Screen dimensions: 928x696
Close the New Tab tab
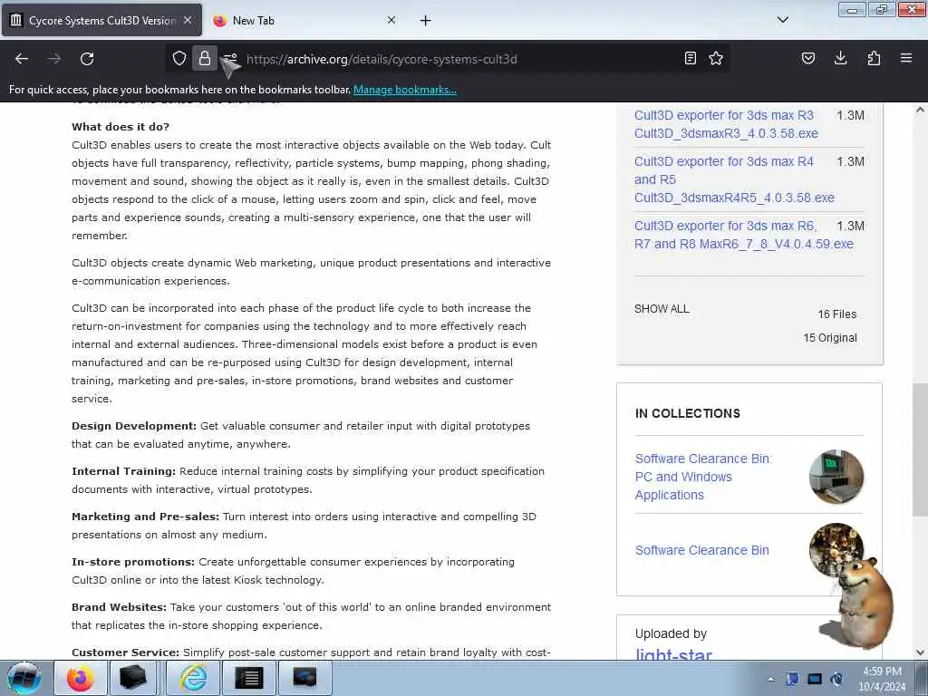(391, 20)
